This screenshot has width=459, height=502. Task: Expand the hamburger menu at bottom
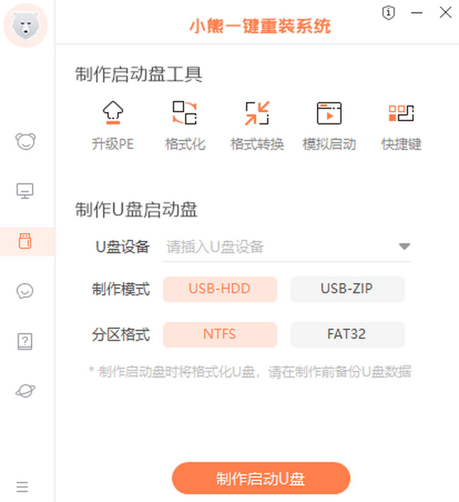coord(22,487)
